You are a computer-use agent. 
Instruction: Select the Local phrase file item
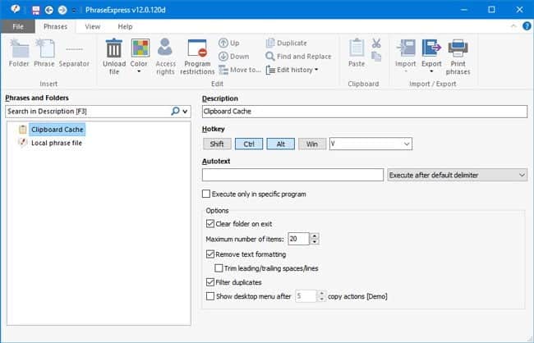(x=57, y=143)
